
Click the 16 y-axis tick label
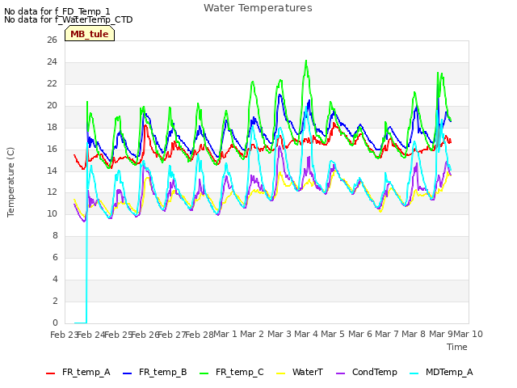[x=52, y=149]
